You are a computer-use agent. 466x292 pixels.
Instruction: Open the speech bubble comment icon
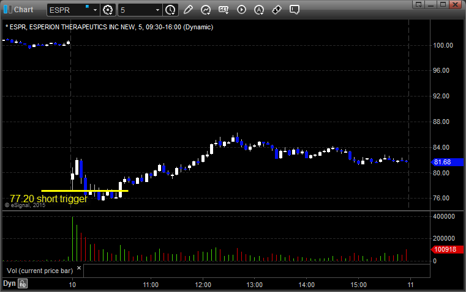click(295, 10)
